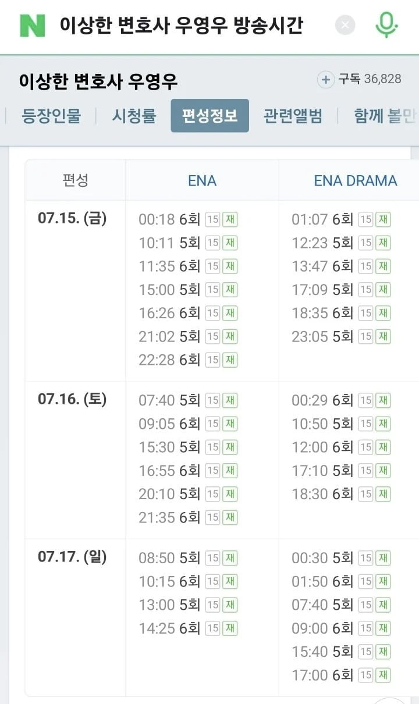Image resolution: width=419 pixels, height=704 pixels.
Task: Open the 관련앨범 tab
Action: (293, 116)
